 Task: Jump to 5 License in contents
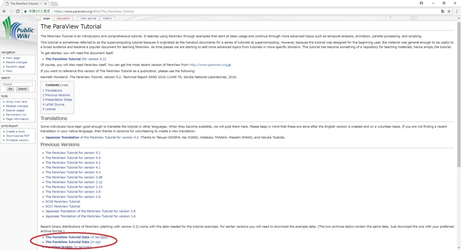pyautogui.click(x=49, y=109)
